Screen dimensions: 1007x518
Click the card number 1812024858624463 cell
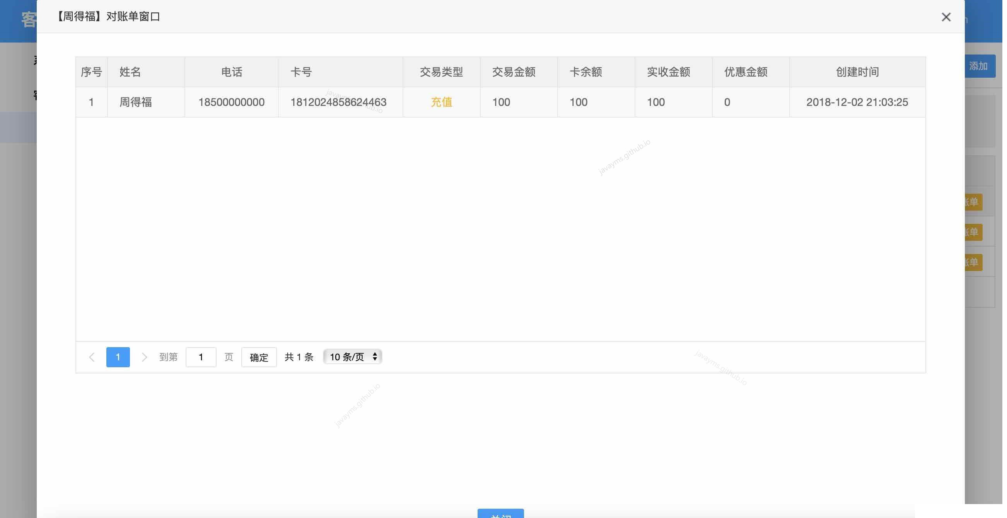(x=339, y=102)
